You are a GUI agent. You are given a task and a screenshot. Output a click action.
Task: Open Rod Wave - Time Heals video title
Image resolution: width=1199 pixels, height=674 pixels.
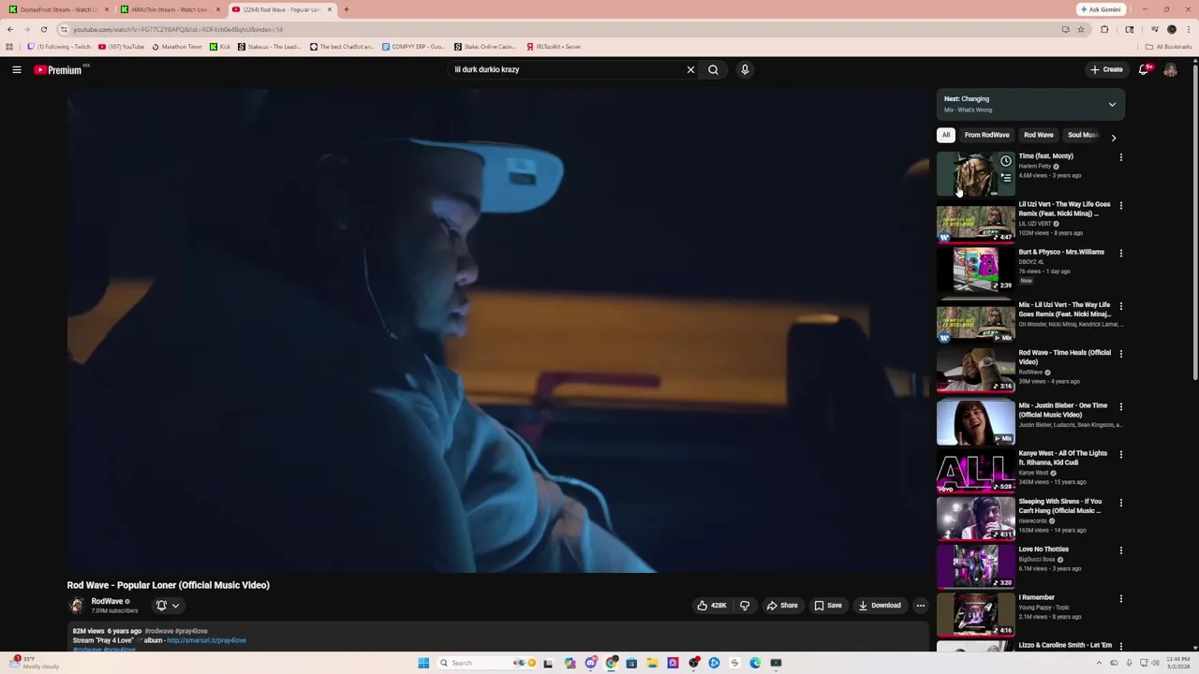1064,357
